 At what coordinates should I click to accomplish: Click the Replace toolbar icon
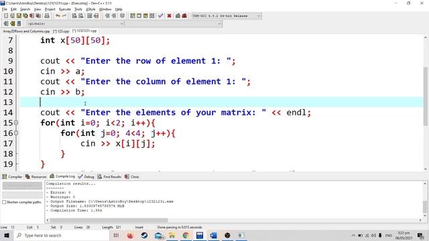[x=80, y=16]
